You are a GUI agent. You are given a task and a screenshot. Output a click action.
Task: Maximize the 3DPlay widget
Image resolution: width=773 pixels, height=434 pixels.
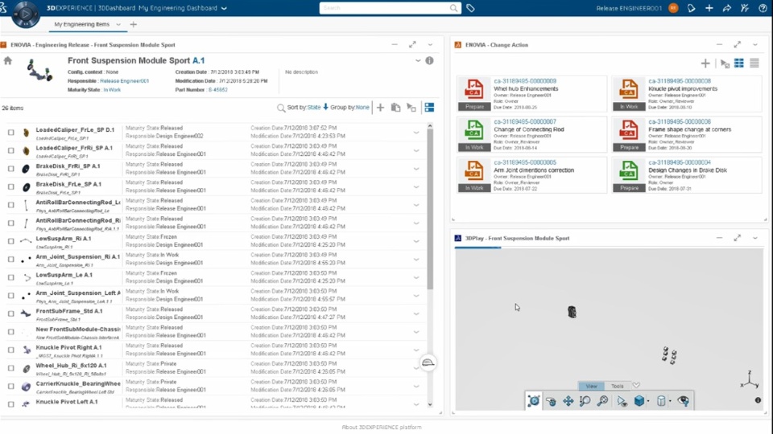pyautogui.click(x=737, y=238)
